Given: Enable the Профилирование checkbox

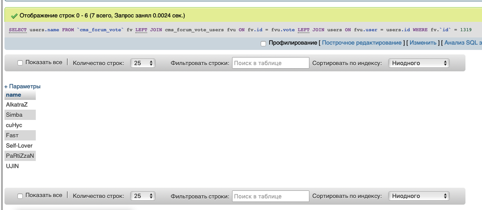Looking at the screenshot, I should click(x=263, y=44).
